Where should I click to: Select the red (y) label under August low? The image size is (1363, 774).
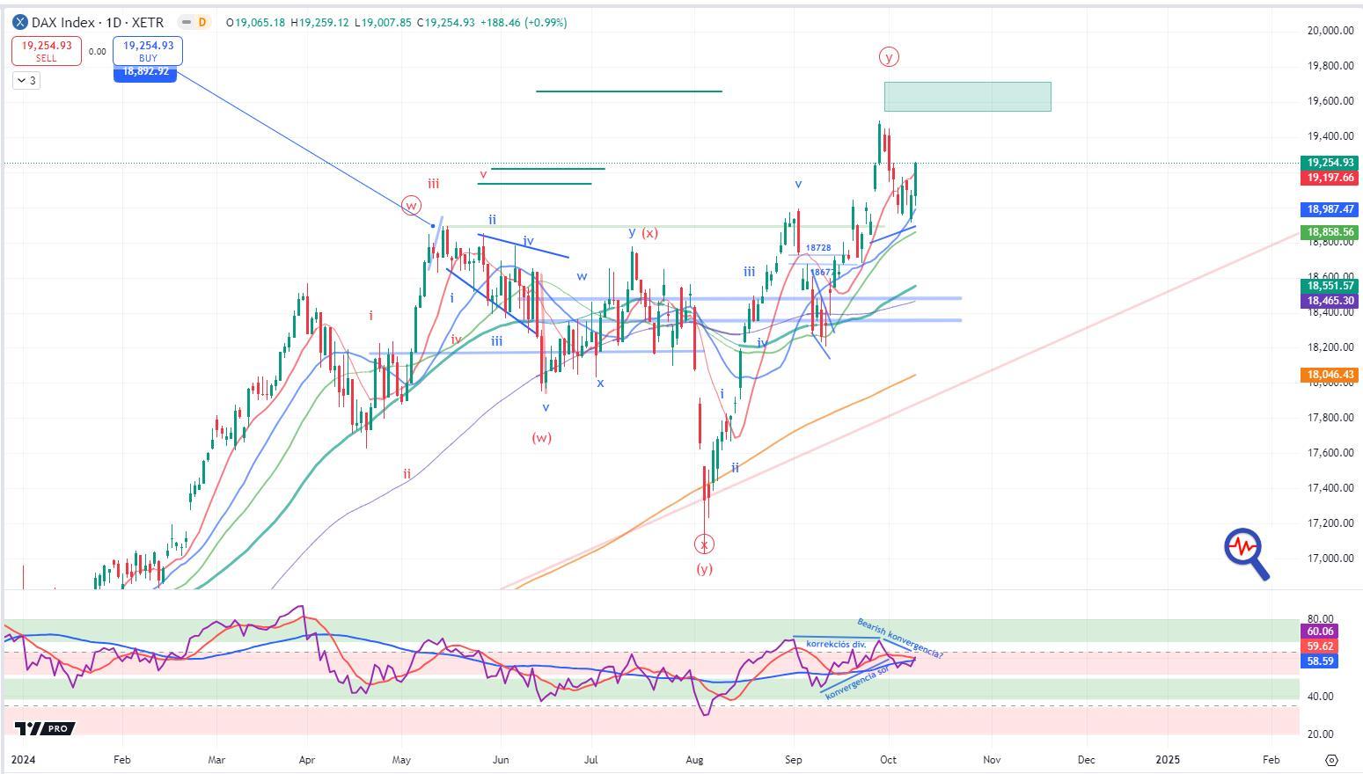(x=704, y=568)
